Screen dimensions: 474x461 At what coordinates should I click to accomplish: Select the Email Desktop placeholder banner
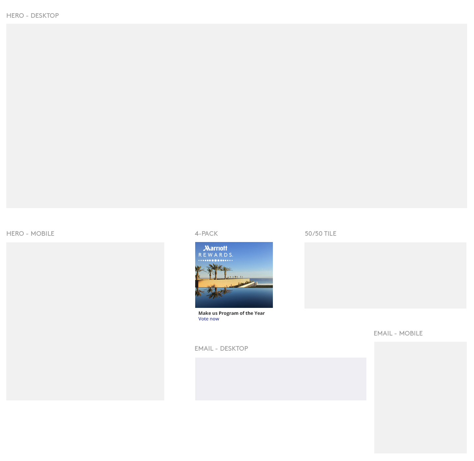[x=280, y=379]
